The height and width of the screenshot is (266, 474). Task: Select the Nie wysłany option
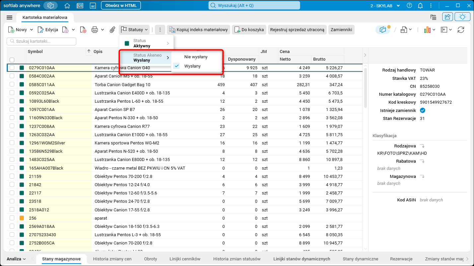(196, 57)
